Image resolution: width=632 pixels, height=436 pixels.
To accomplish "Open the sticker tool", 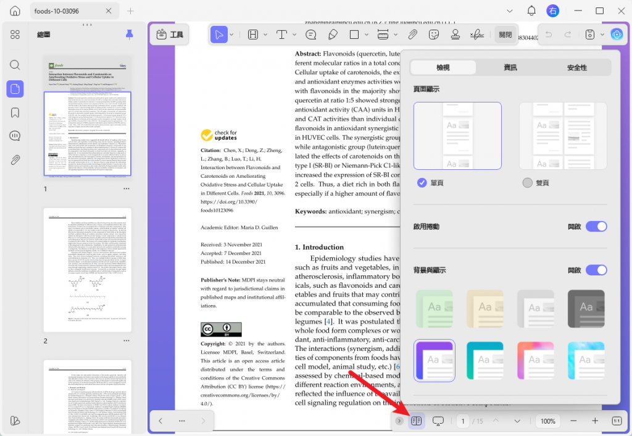I will (x=434, y=35).
